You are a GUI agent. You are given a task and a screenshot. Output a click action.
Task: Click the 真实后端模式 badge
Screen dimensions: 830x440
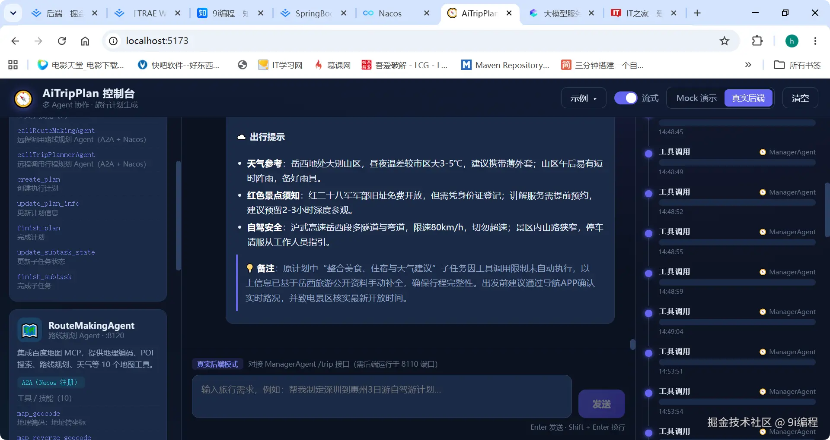tap(217, 365)
